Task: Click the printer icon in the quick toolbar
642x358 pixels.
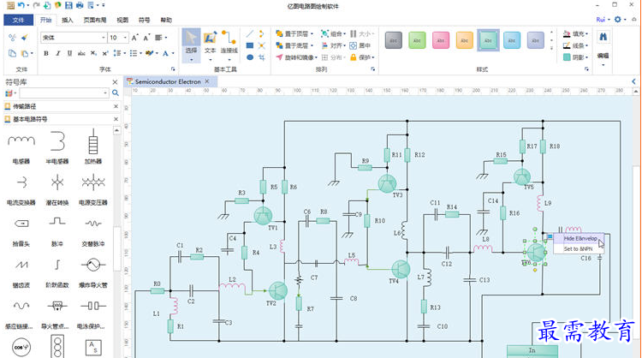Action: 80,5
